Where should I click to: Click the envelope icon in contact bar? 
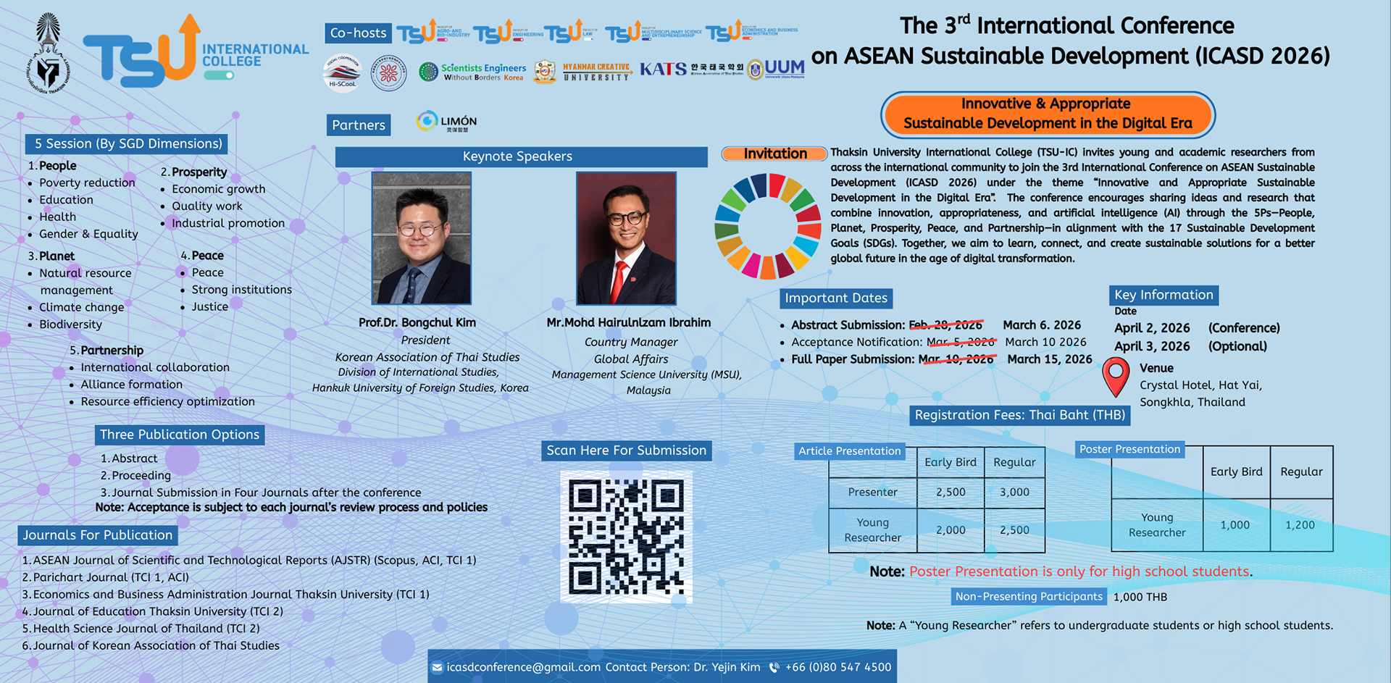tap(437, 668)
